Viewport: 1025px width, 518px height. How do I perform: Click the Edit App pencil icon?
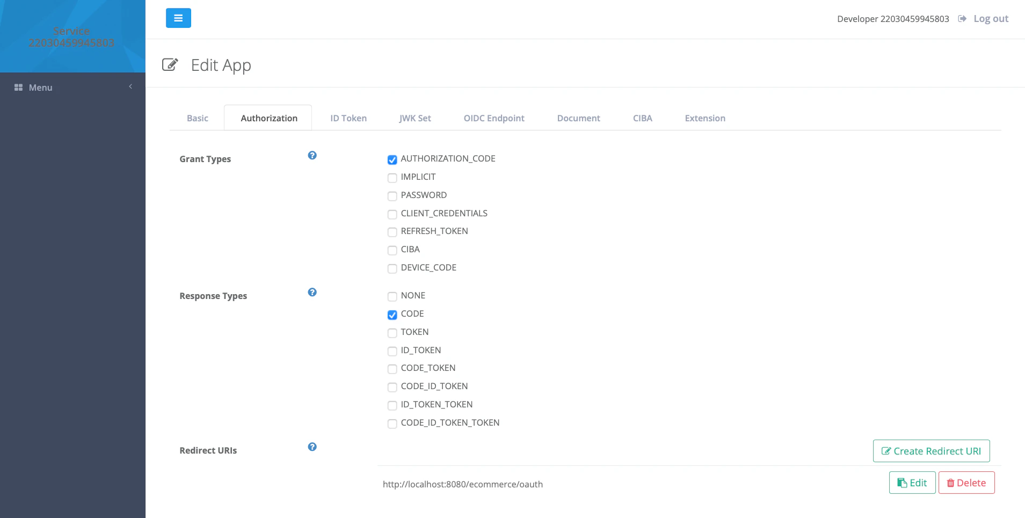pyautogui.click(x=170, y=64)
